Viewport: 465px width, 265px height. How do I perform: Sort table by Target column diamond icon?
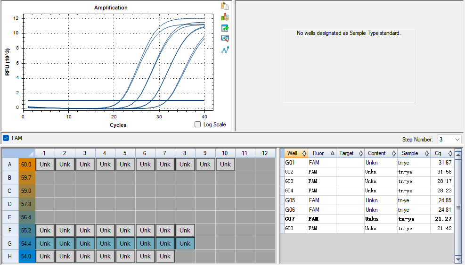(360, 153)
